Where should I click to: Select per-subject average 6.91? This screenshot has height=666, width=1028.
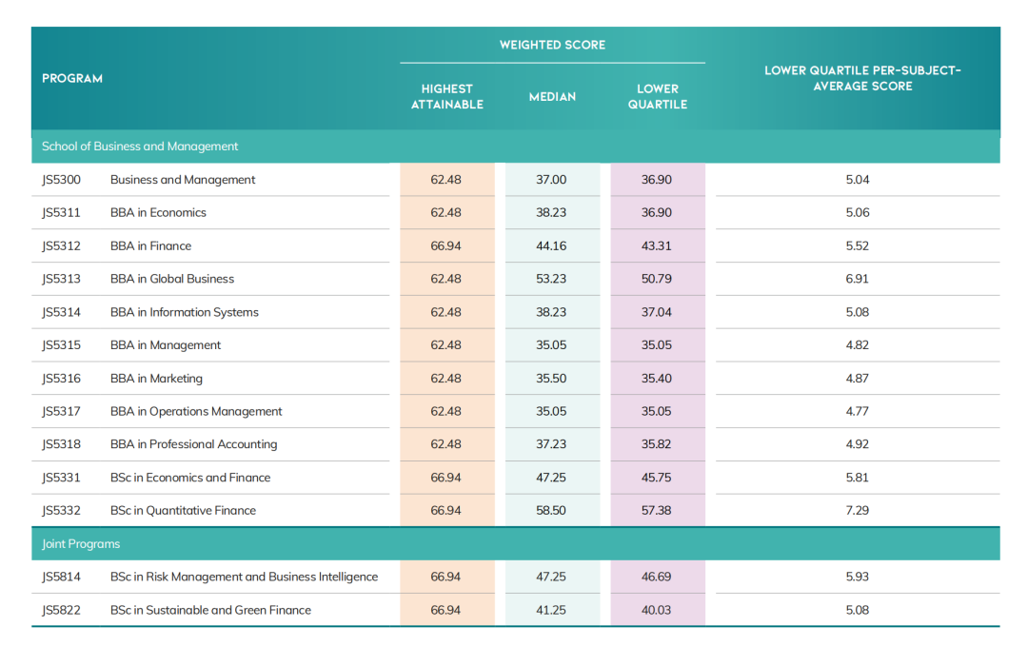[858, 279]
